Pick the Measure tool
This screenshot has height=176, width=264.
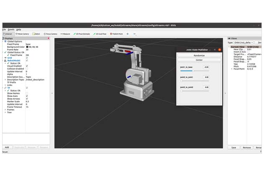click(x=65, y=34)
